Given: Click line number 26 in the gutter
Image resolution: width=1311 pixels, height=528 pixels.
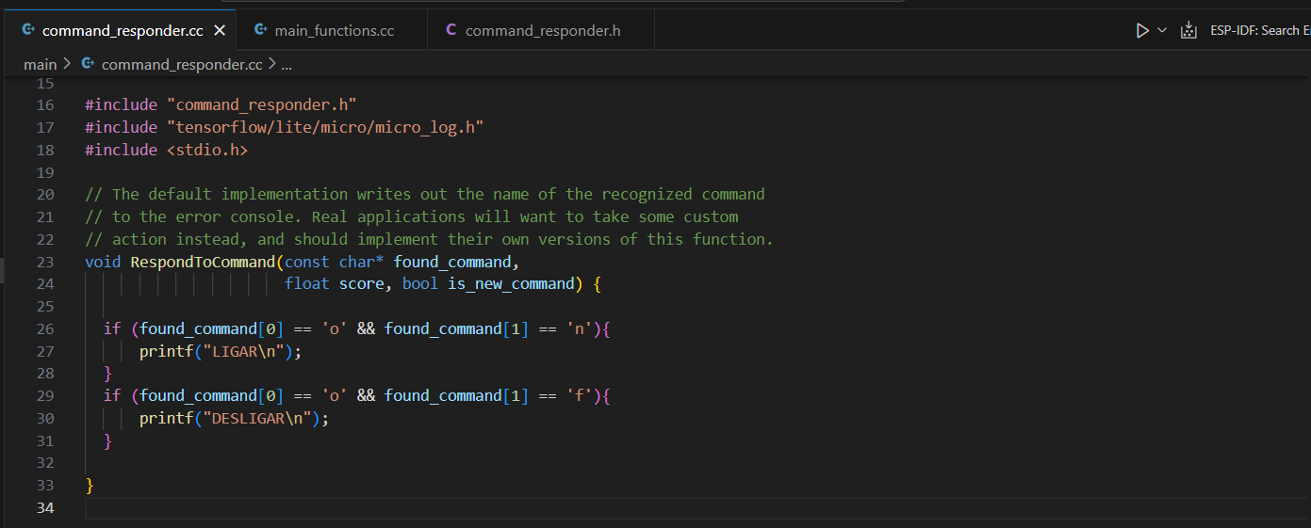Looking at the screenshot, I should (45, 328).
